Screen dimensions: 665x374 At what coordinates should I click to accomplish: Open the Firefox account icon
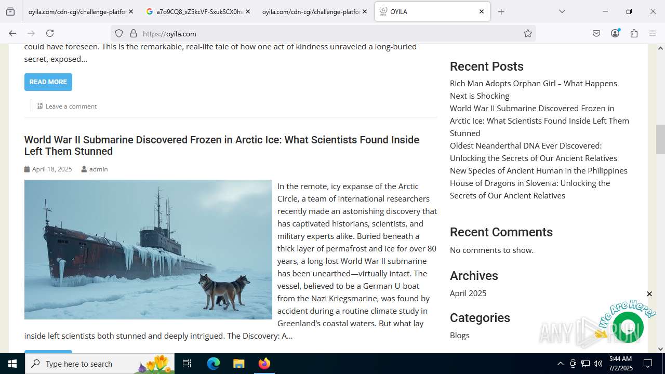pos(615,33)
